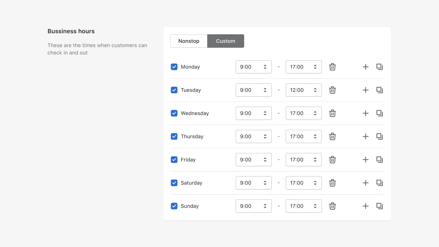Viewport: 439px width, 247px height.
Task: Open Tuesday's 9:00 start time selector
Action: 254,90
